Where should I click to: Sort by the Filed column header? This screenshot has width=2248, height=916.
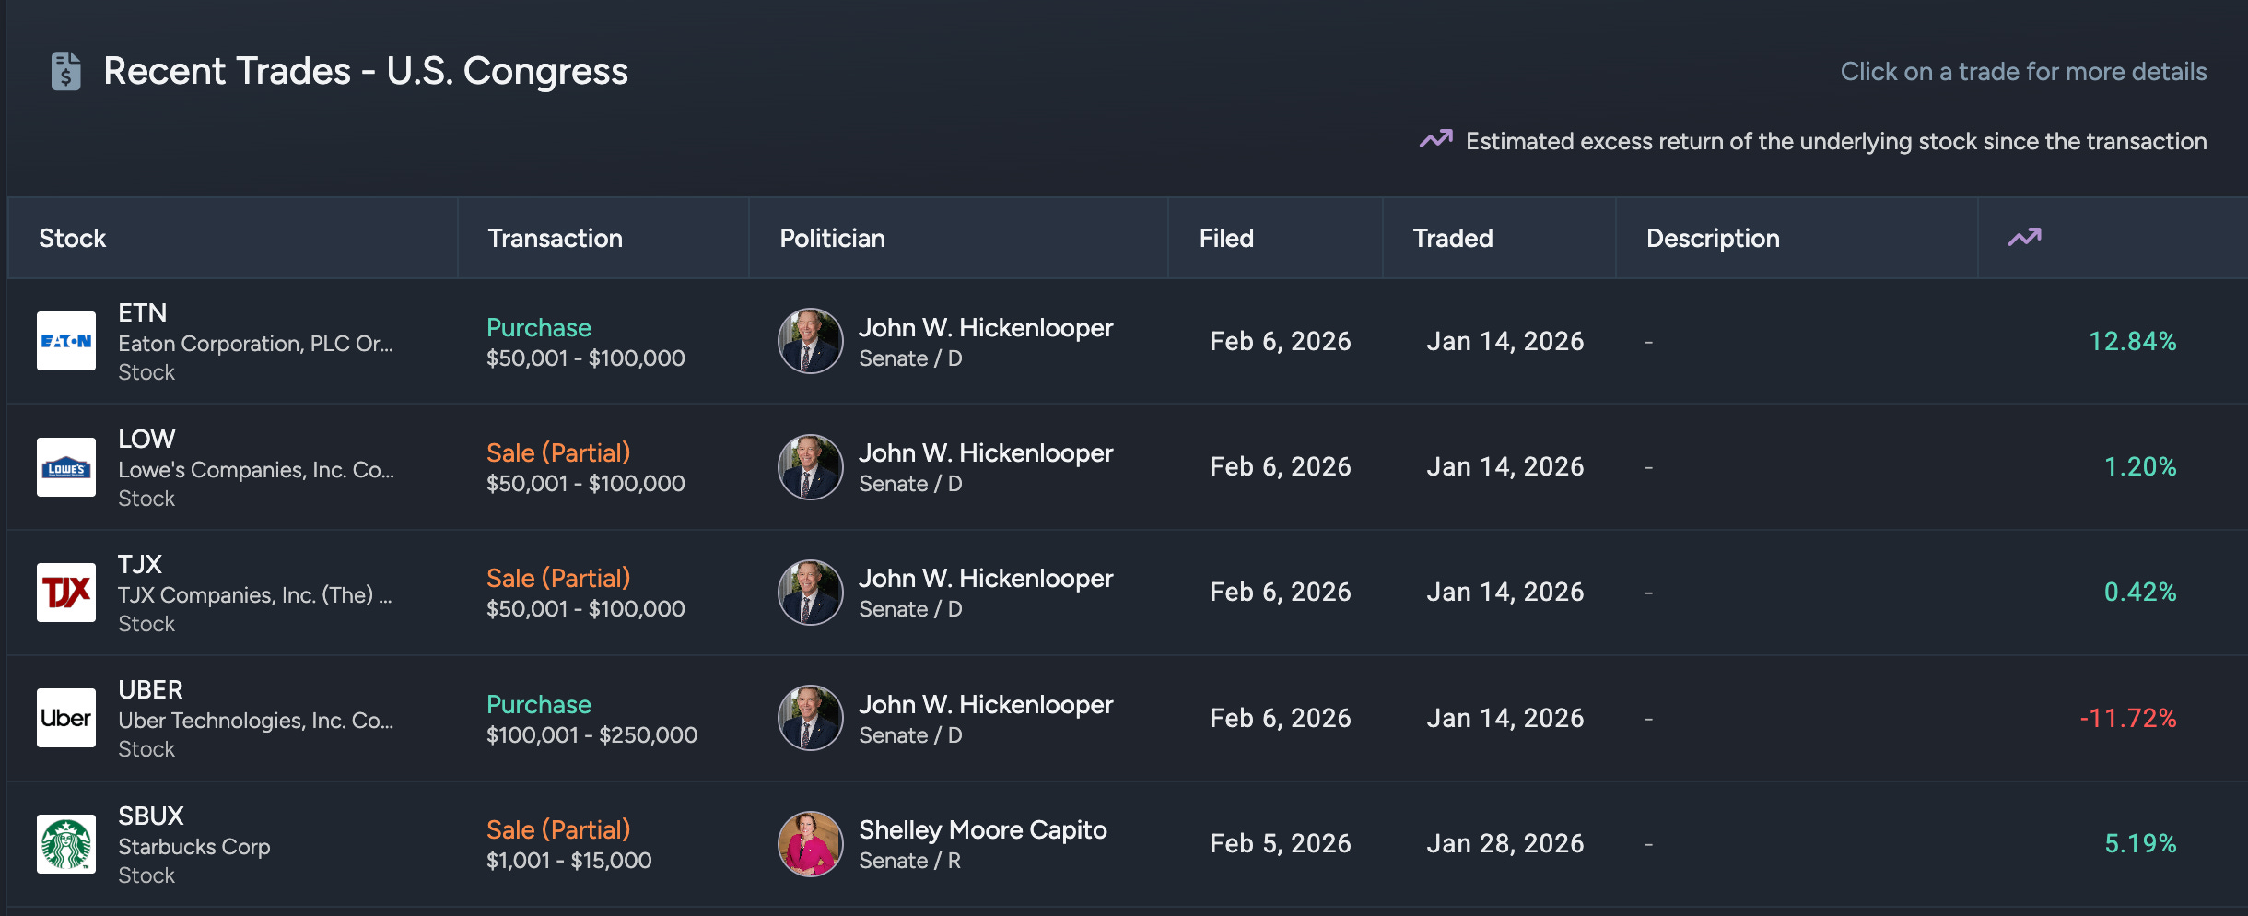coord(1226,238)
